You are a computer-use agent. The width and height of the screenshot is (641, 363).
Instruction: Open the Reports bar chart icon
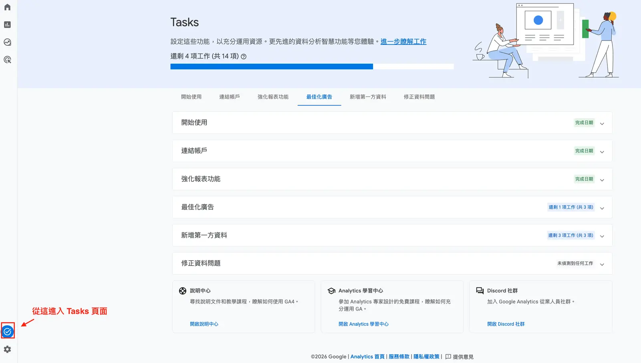point(7,25)
